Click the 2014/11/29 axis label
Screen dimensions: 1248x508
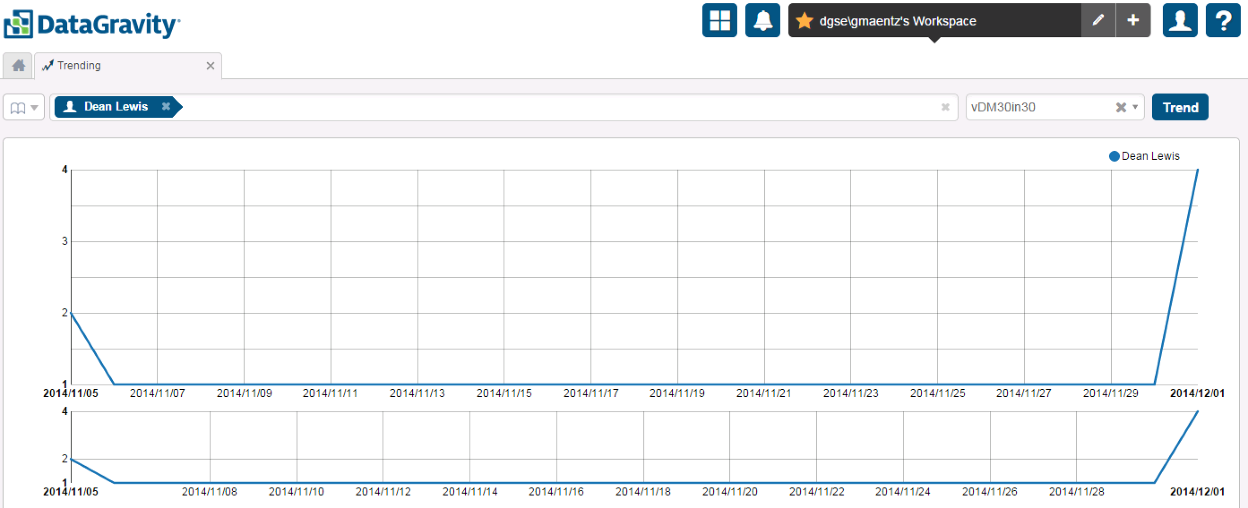(1111, 393)
